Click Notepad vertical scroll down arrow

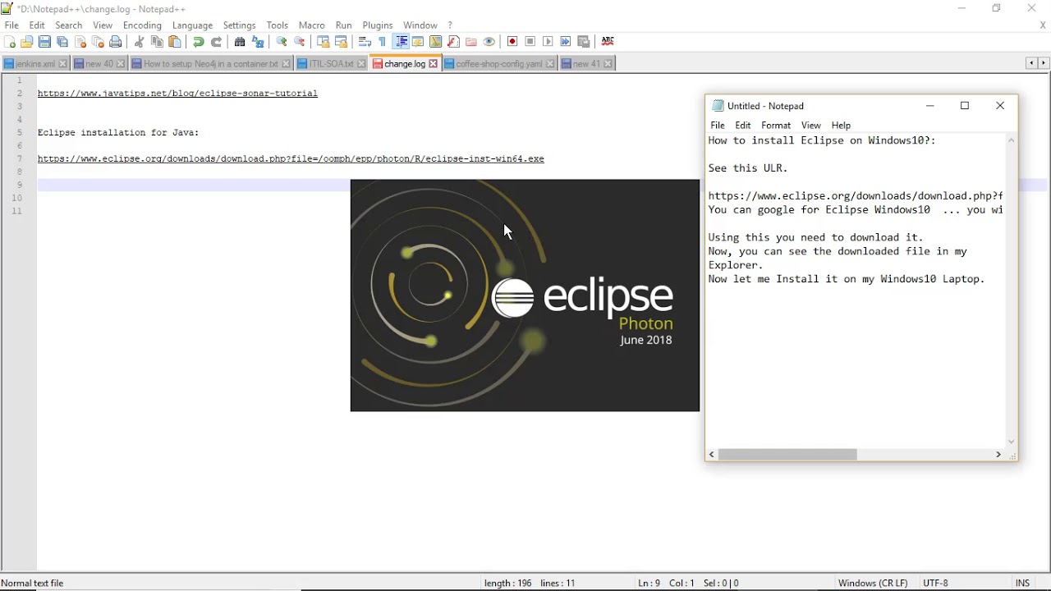pyautogui.click(x=1012, y=442)
